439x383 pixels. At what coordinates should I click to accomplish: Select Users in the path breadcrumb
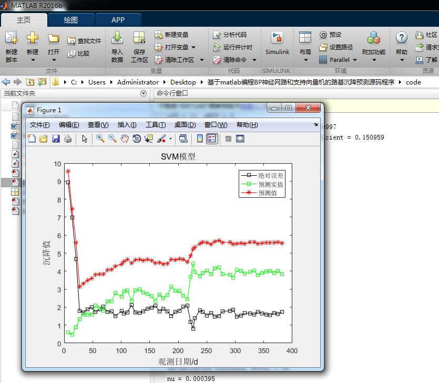(97, 82)
